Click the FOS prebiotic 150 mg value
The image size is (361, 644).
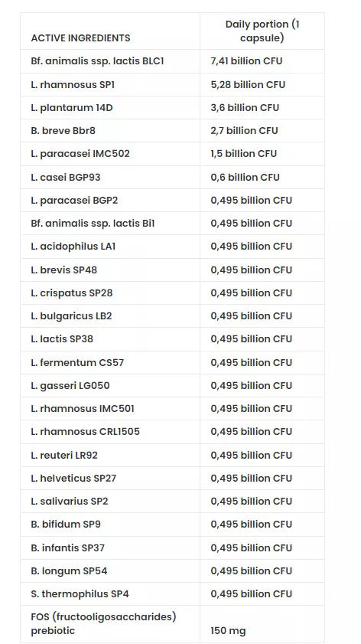click(228, 630)
